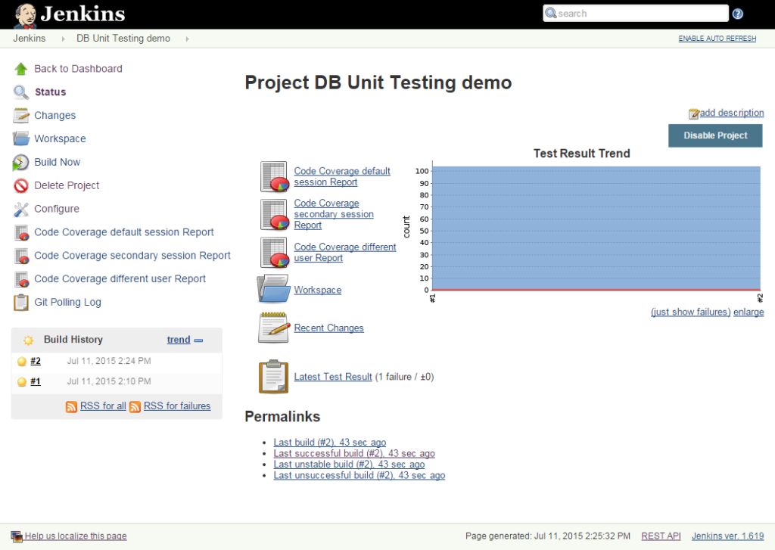Click the enlarge chart link

(x=749, y=312)
